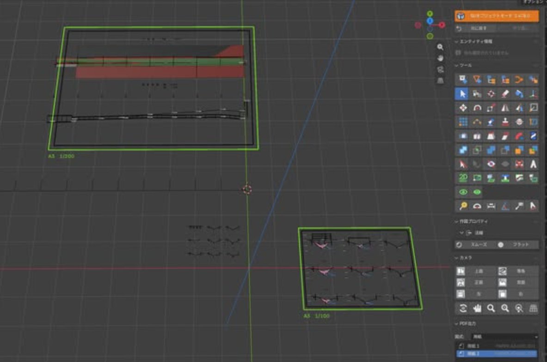The width and height of the screenshot is (547, 362).
Task: Collapse the 法線 subsection
Action: click(472, 233)
